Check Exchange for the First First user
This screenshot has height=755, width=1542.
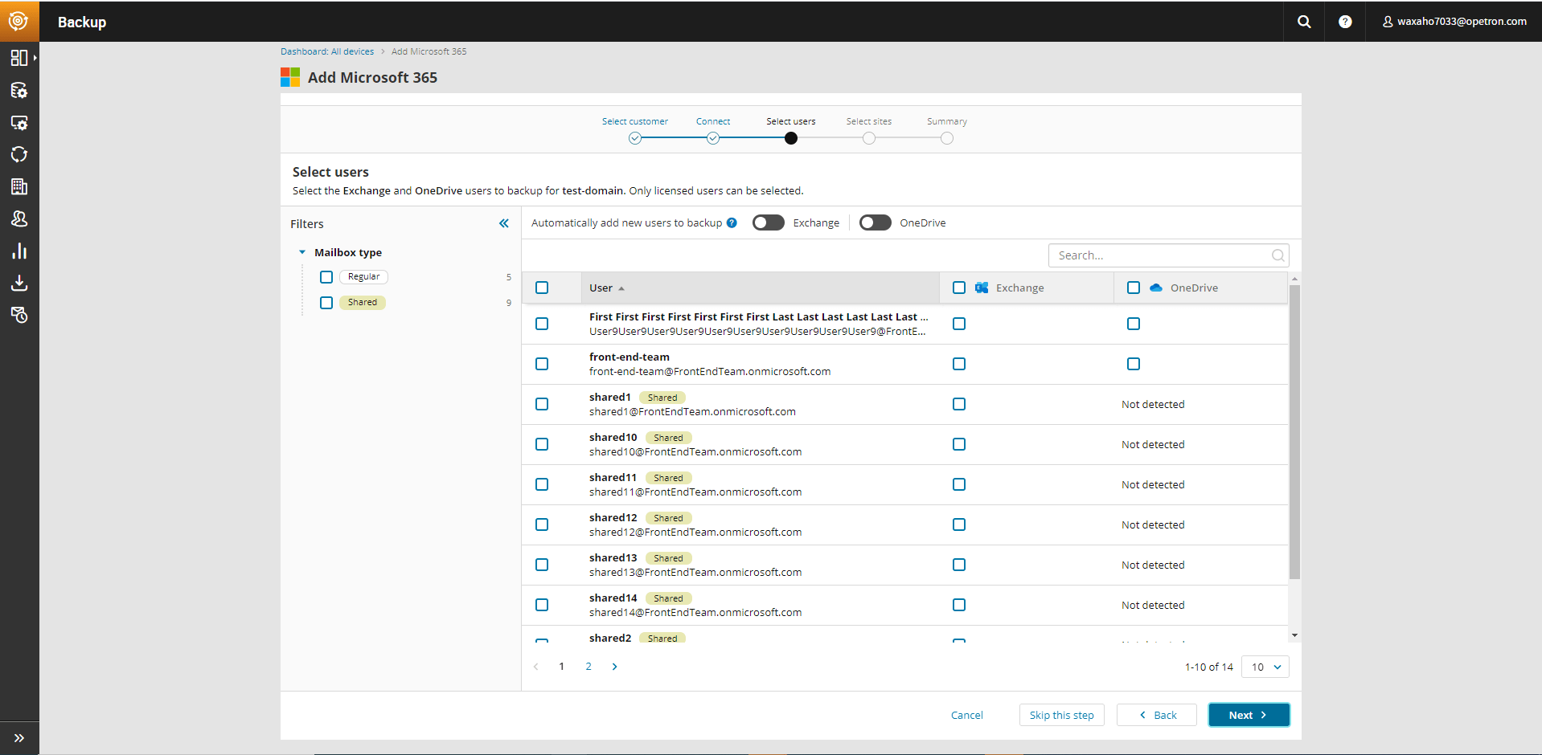pyautogui.click(x=959, y=324)
